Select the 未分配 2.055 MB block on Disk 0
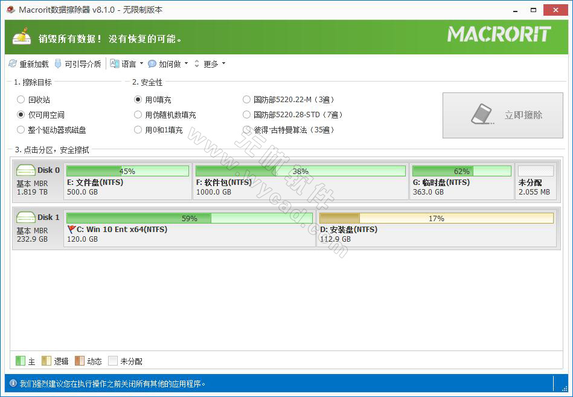573x397 pixels. (x=536, y=179)
